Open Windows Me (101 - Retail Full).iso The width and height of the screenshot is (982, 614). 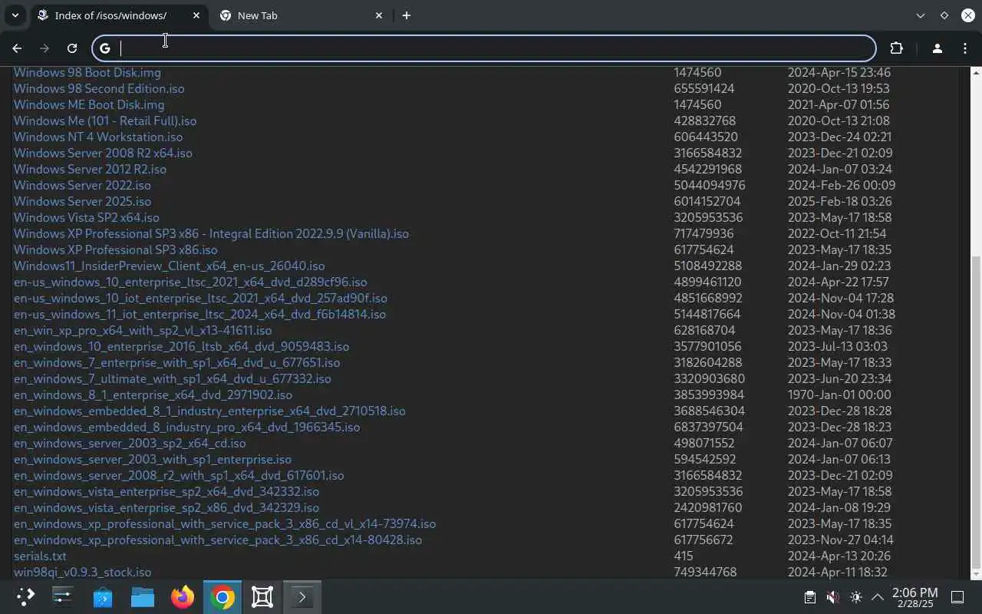105,120
